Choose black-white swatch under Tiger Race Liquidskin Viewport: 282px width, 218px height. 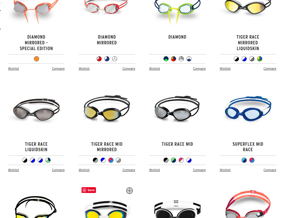pos(25,160)
